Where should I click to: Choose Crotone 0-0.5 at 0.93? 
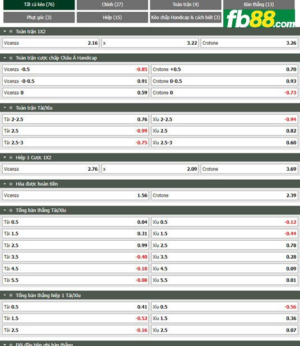(224, 81)
